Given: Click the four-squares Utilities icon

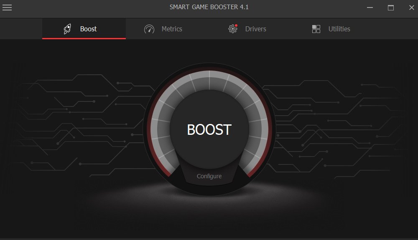Looking at the screenshot, I should tap(316, 29).
